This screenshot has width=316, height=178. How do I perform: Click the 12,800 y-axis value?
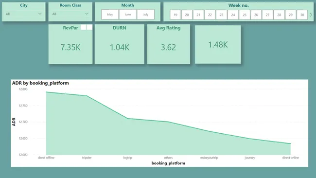coord(23,89)
